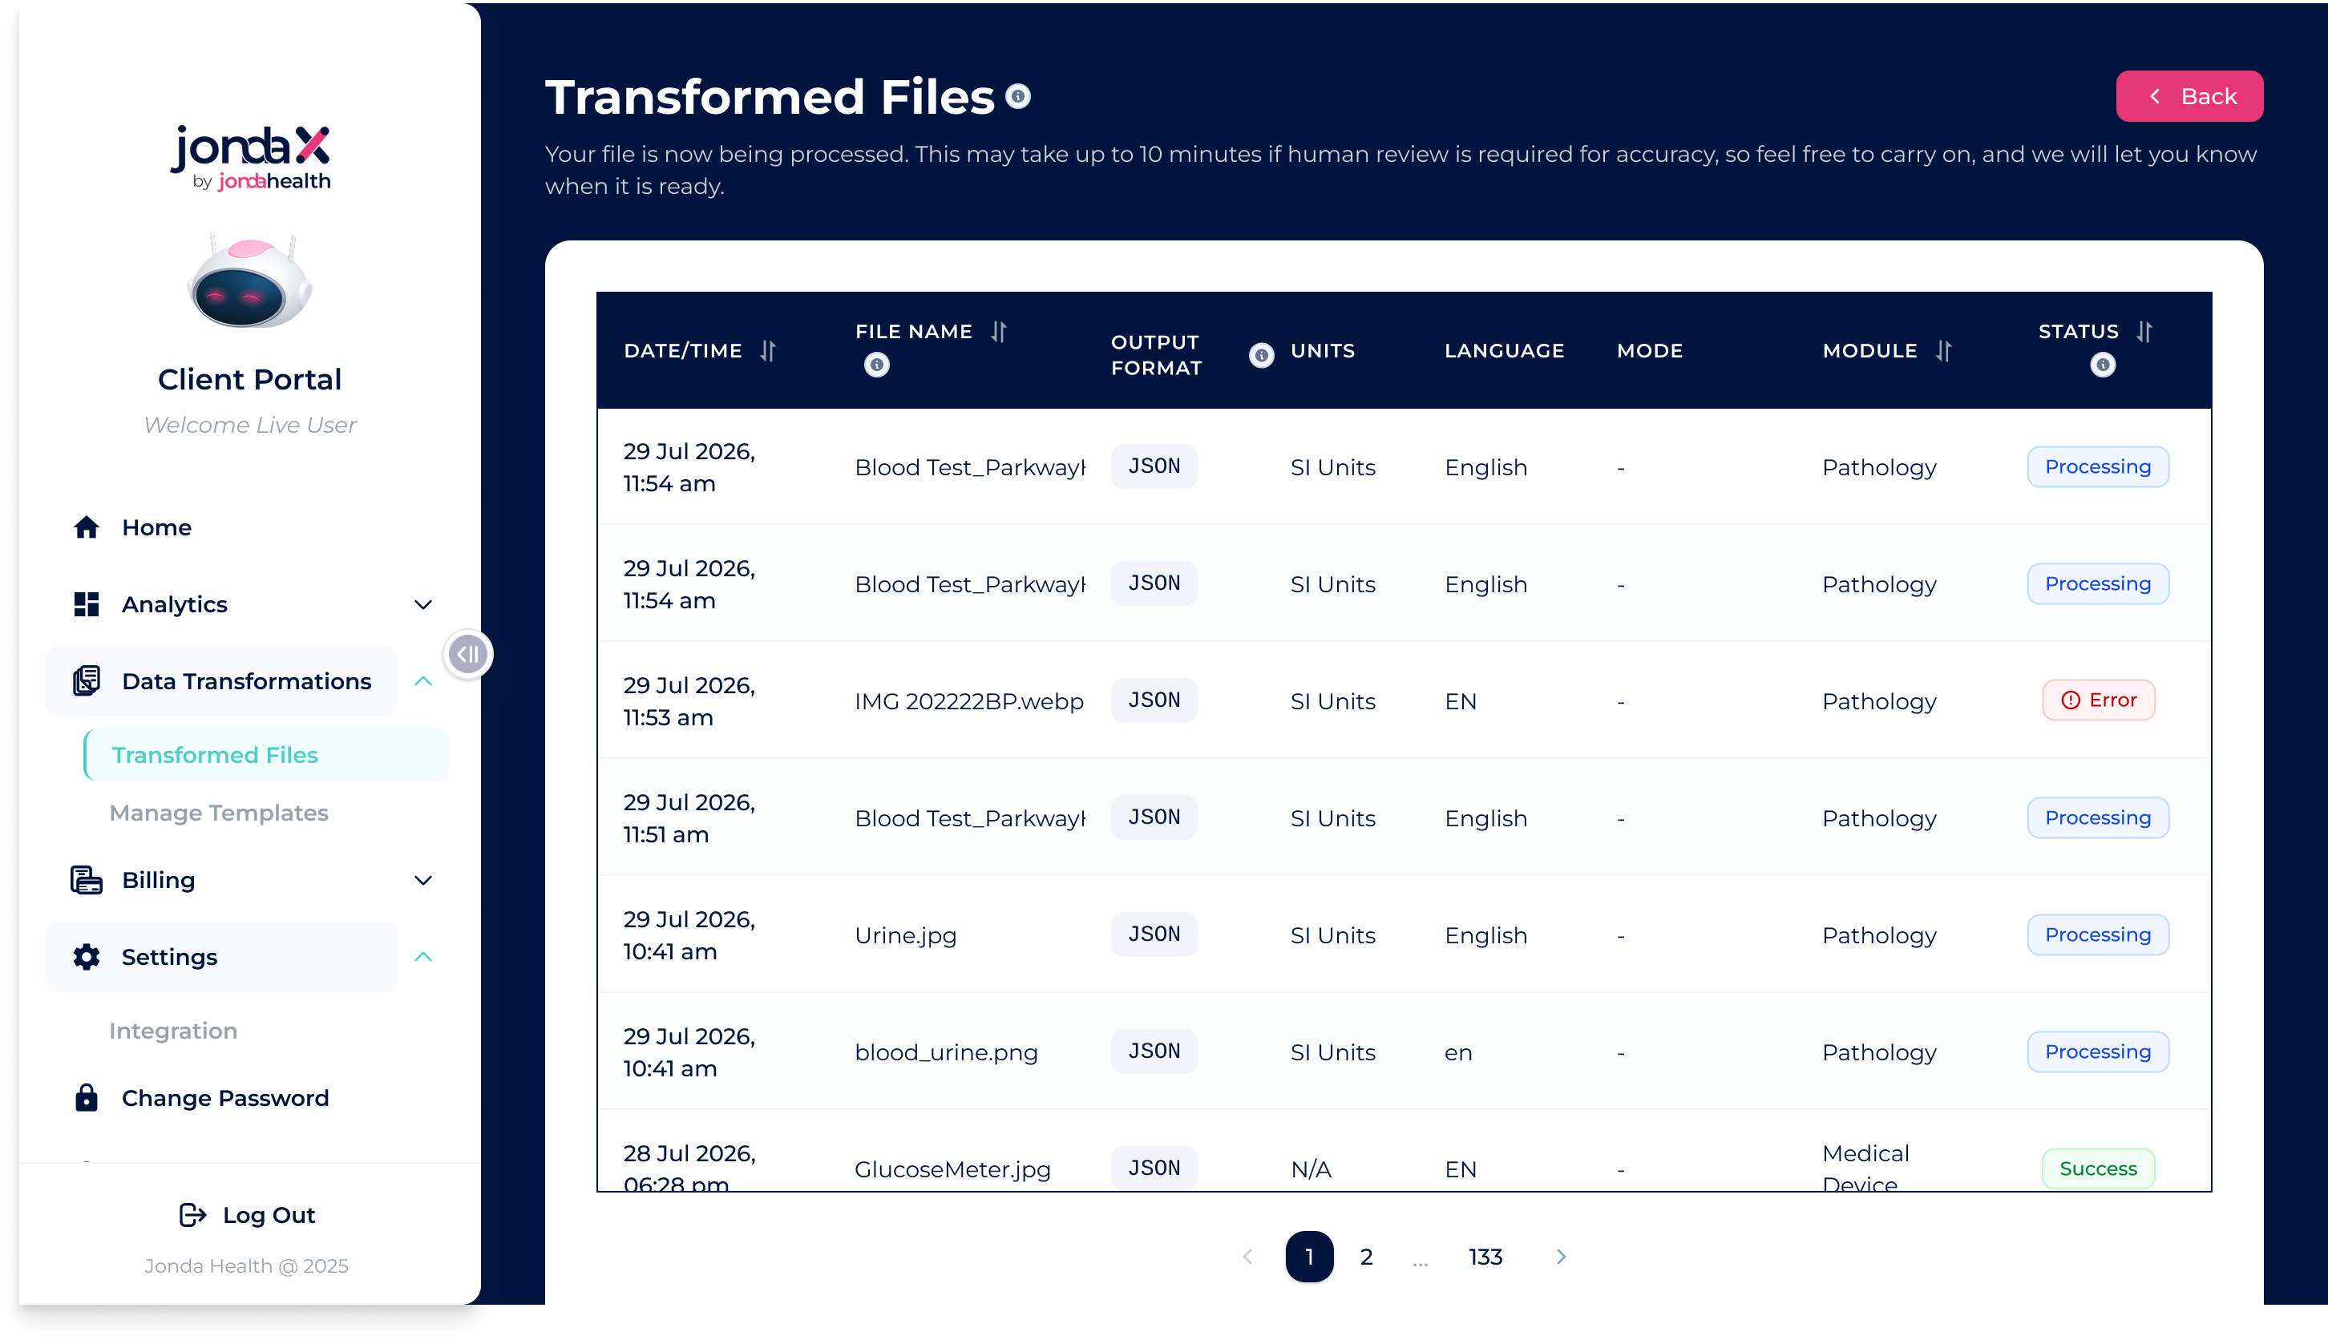Expand the Billing menu chevron
The width and height of the screenshot is (2328, 1340).
click(x=423, y=880)
